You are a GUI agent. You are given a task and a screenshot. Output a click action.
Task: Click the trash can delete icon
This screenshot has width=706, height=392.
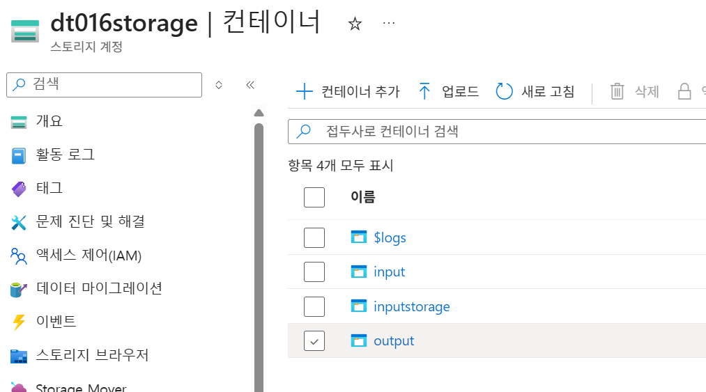(617, 91)
